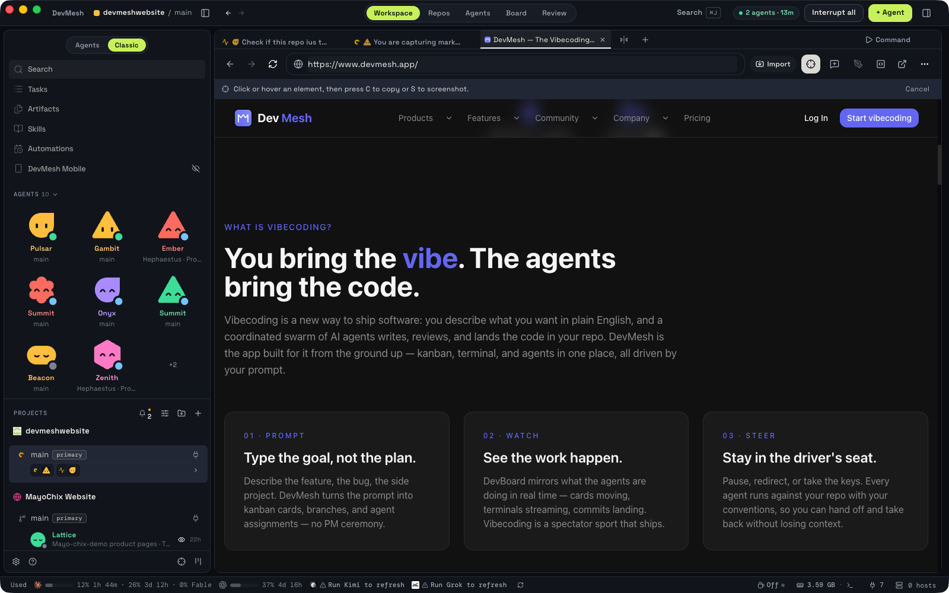Add a new project with plus icon

[198, 413]
